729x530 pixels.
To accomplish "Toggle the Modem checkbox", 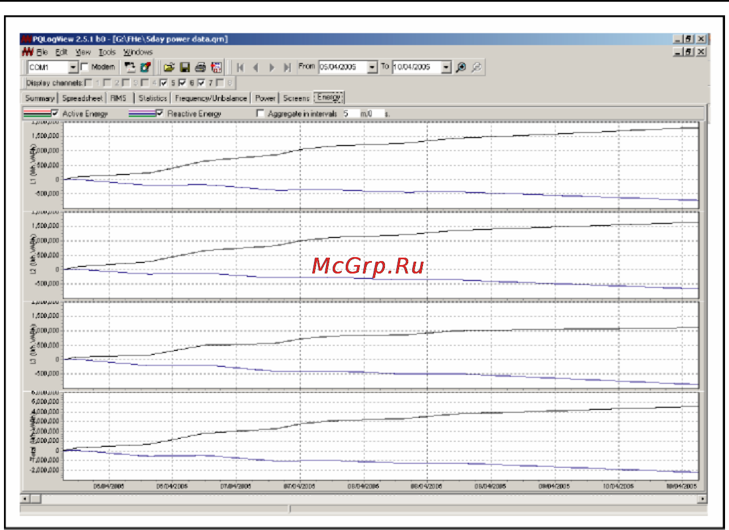I will pyautogui.click(x=85, y=67).
